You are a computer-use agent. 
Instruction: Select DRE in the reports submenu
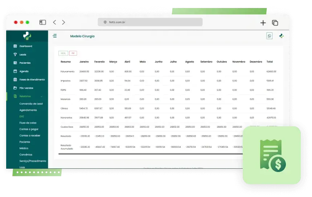(x=22, y=116)
